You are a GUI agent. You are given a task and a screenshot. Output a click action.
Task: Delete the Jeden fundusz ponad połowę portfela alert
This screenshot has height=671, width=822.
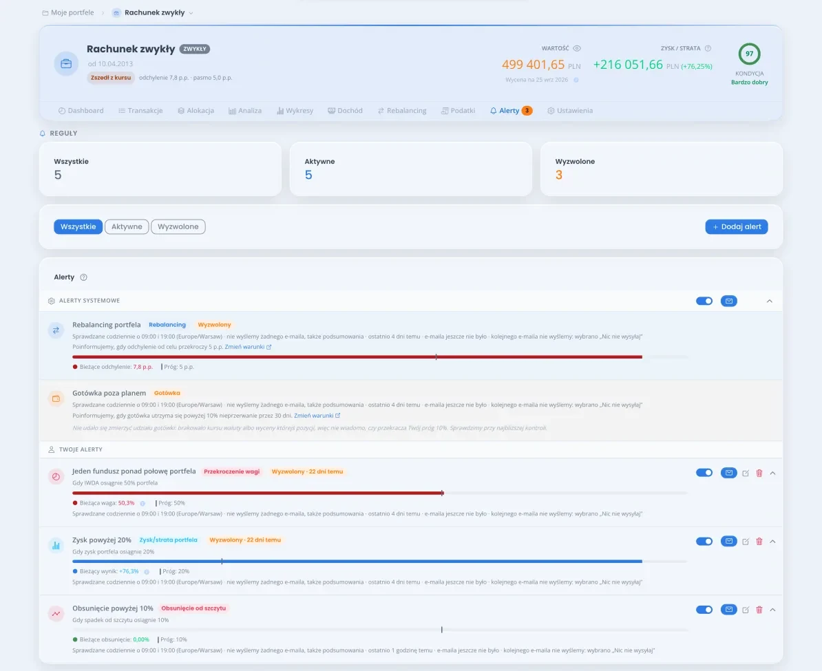coord(759,473)
